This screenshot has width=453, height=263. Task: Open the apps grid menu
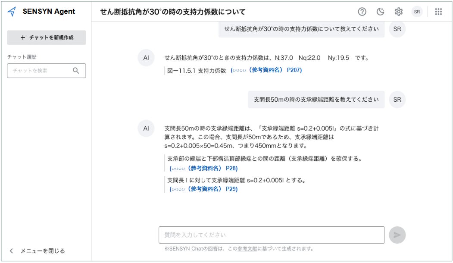[438, 12]
